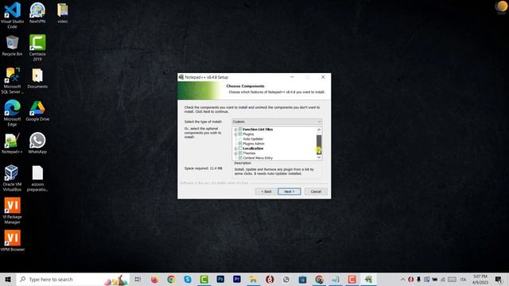This screenshot has width=509, height=286.
Task: Check the Localization component checkbox
Action: pos(240,149)
